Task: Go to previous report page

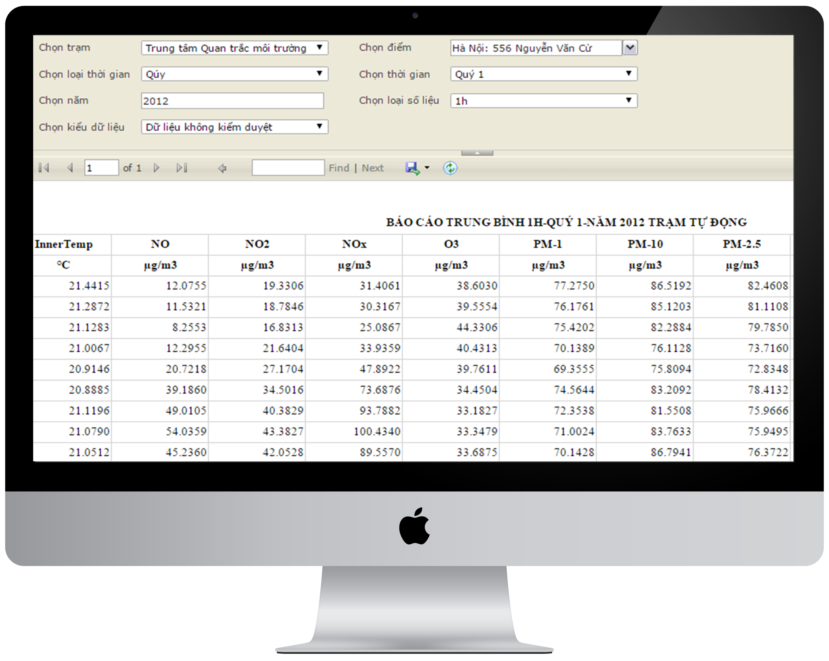Action: pyautogui.click(x=70, y=168)
